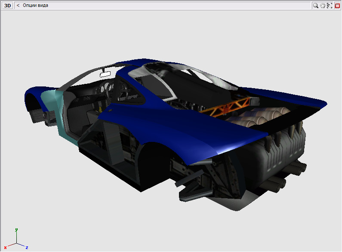This screenshot has width=342, height=252.
Task: Select the hand pan tool
Action: (323, 6)
